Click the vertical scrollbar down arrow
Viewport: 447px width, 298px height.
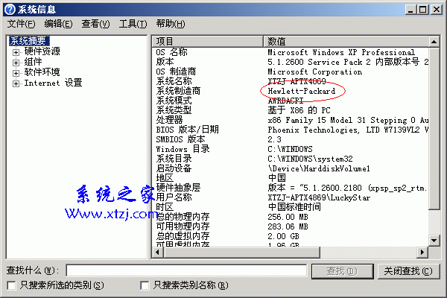pyautogui.click(x=434, y=241)
